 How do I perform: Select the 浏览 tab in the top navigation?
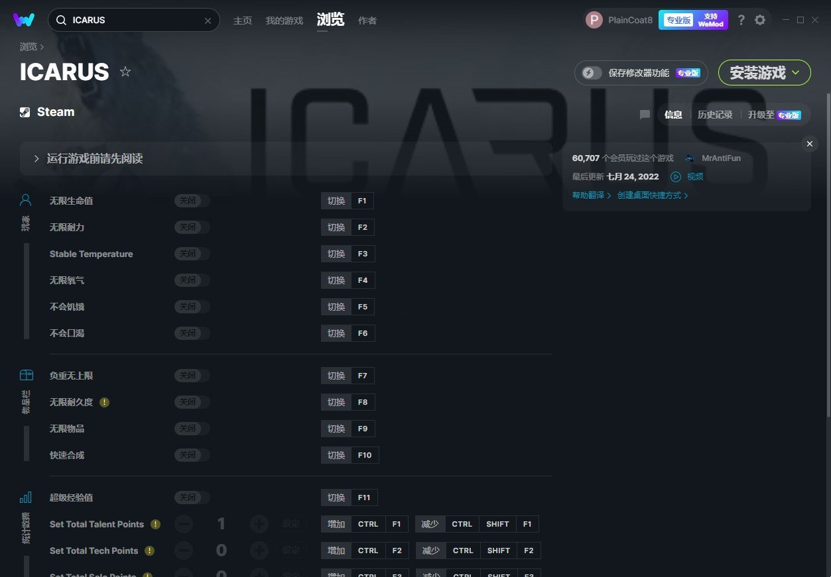pos(330,20)
